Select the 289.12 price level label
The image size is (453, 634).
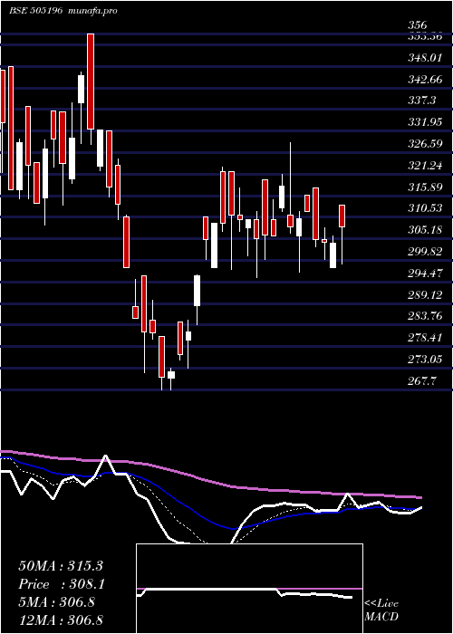pyautogui.click(x=425, y=294)
